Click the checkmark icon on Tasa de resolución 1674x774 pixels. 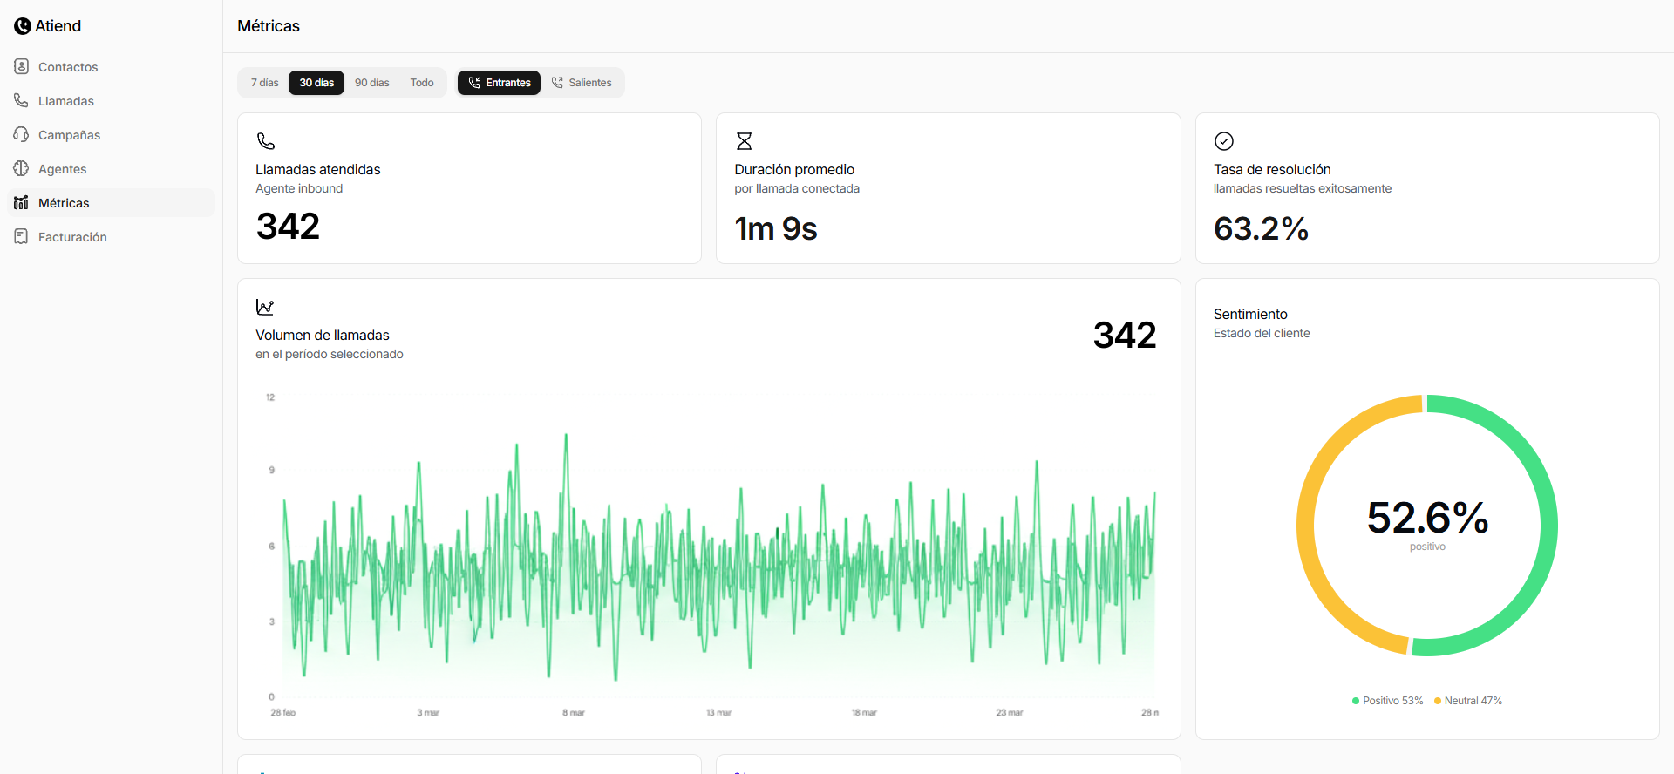[x=1223, y=141]
